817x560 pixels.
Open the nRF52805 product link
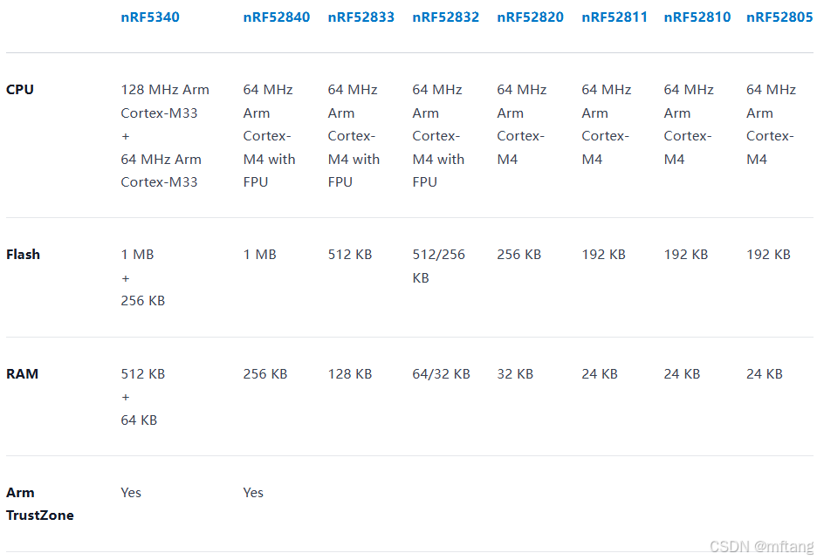[x=779, y=17]
